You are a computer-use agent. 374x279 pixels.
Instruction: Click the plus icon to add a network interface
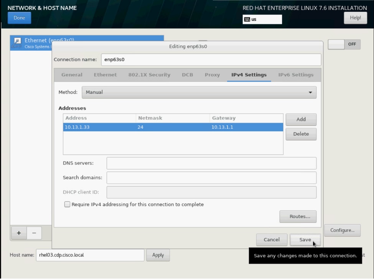[x=18, y=233]
